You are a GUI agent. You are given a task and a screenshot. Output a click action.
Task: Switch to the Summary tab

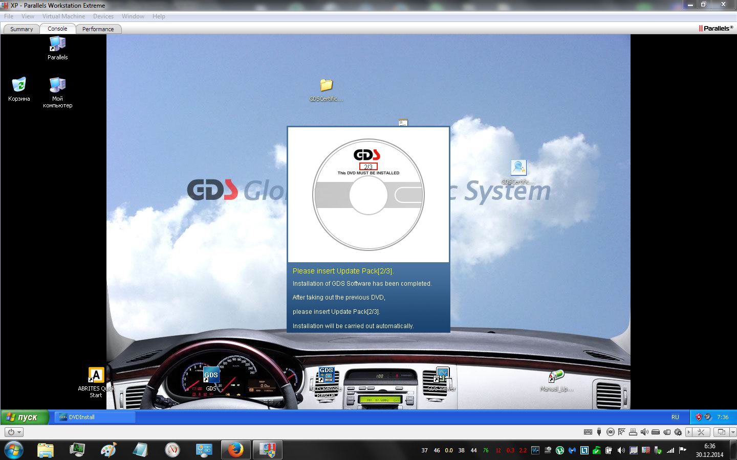click(21, 29)
